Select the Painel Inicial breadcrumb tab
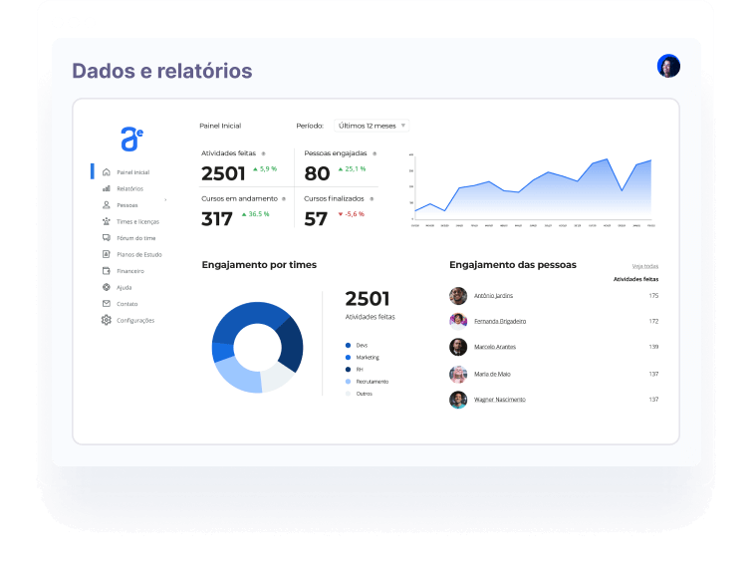 point(220,126)
